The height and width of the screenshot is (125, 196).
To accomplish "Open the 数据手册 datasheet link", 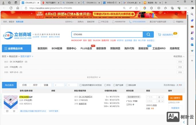I will [x=83, y=104].
